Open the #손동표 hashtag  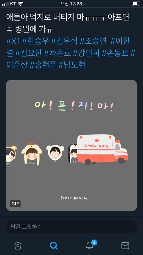coord(115,53)
